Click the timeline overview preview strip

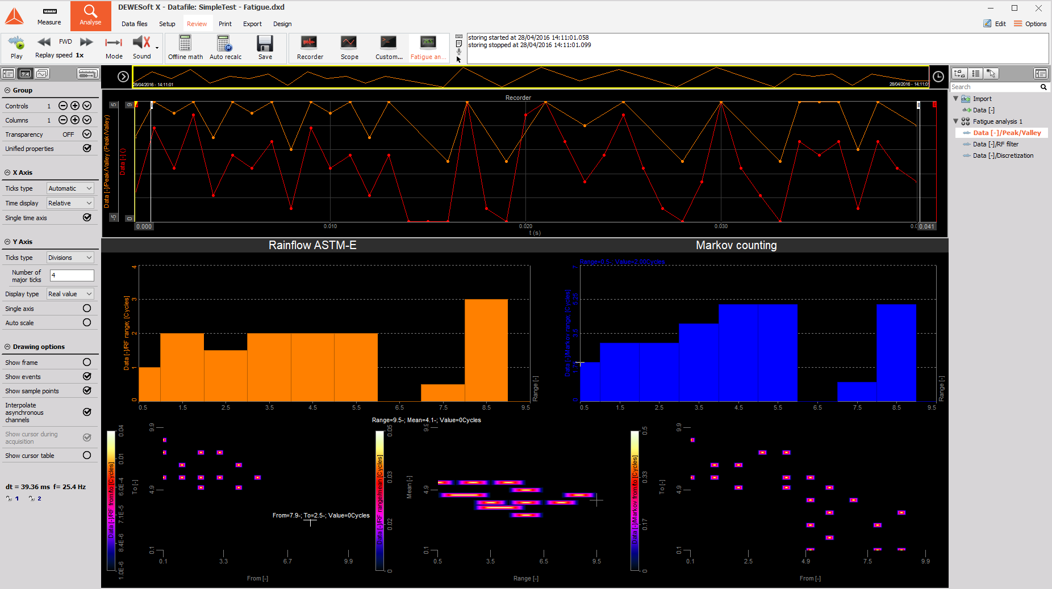(531, 77)
